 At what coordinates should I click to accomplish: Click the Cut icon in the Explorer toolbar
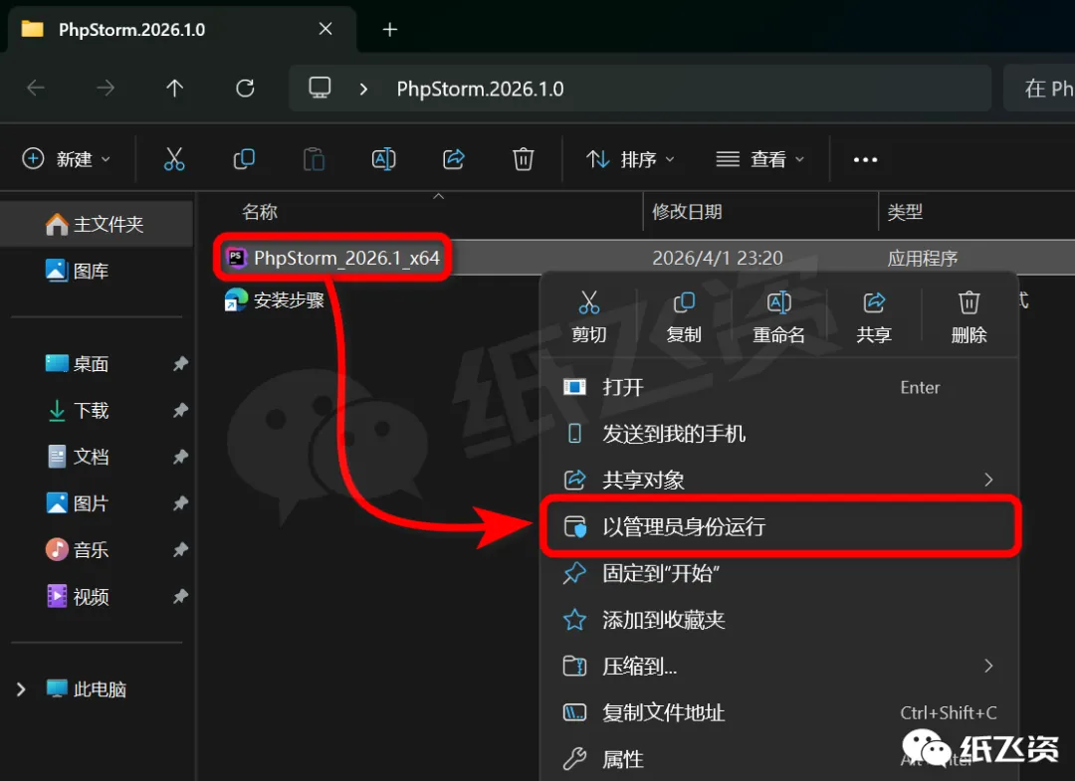(174, 159)
